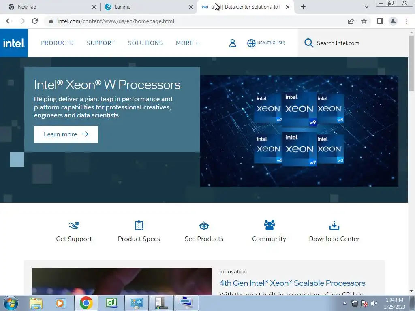Click the Product Specs clipboard icon
This screenshot has height=311, width=415.
point(139,225)
